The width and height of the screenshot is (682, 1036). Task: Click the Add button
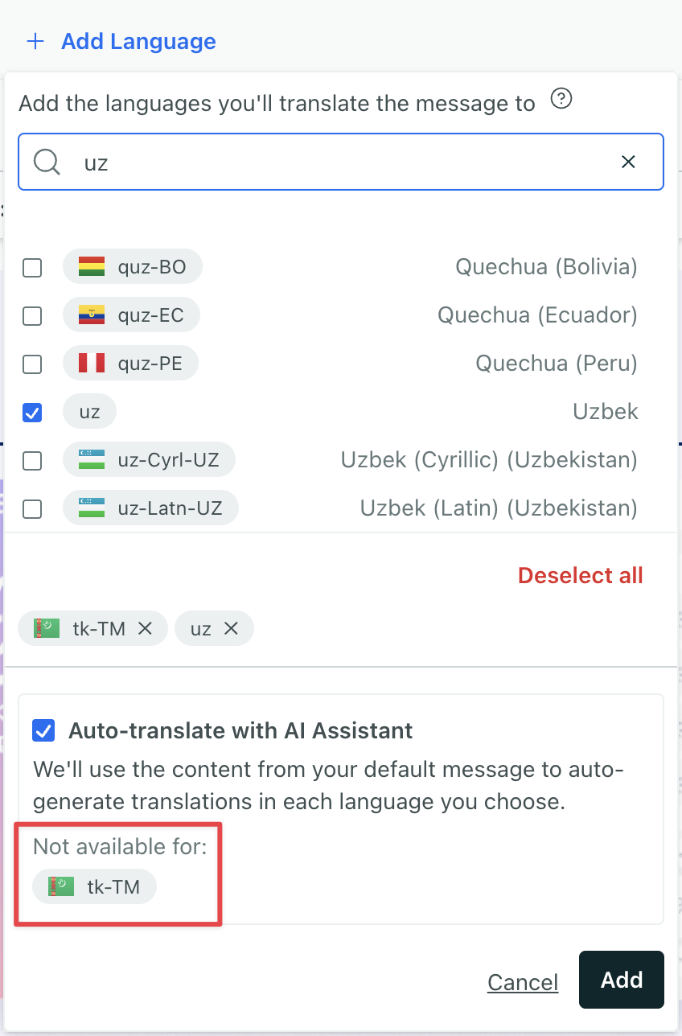coord(622,980)
